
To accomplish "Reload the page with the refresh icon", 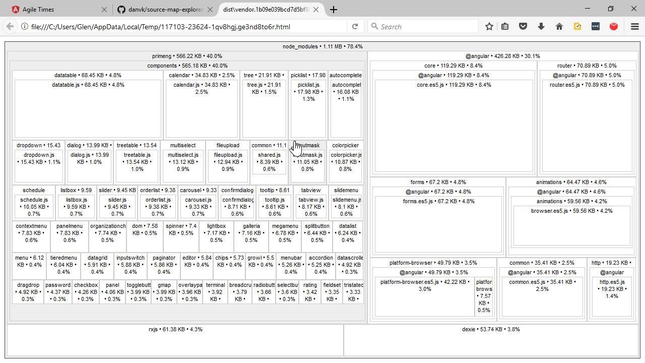I will (x=355, y=26).
